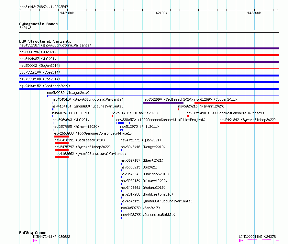
Task: Click nsv6075783 (Wu2021) label
Action: point(71,113)
